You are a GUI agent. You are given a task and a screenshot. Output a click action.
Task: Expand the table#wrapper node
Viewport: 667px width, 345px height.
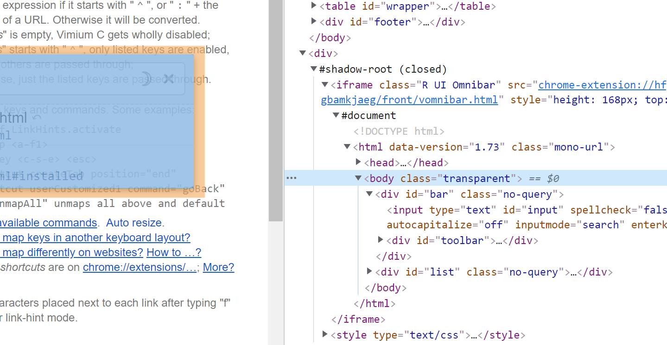point(314,6)
